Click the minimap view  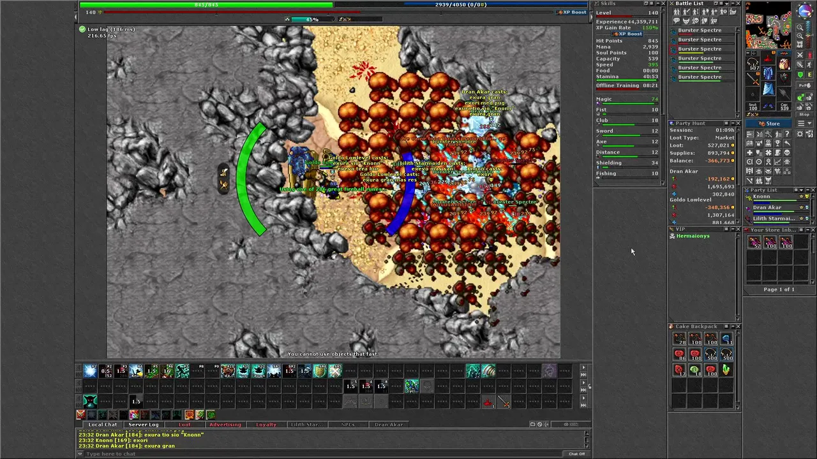pos(768,25)
